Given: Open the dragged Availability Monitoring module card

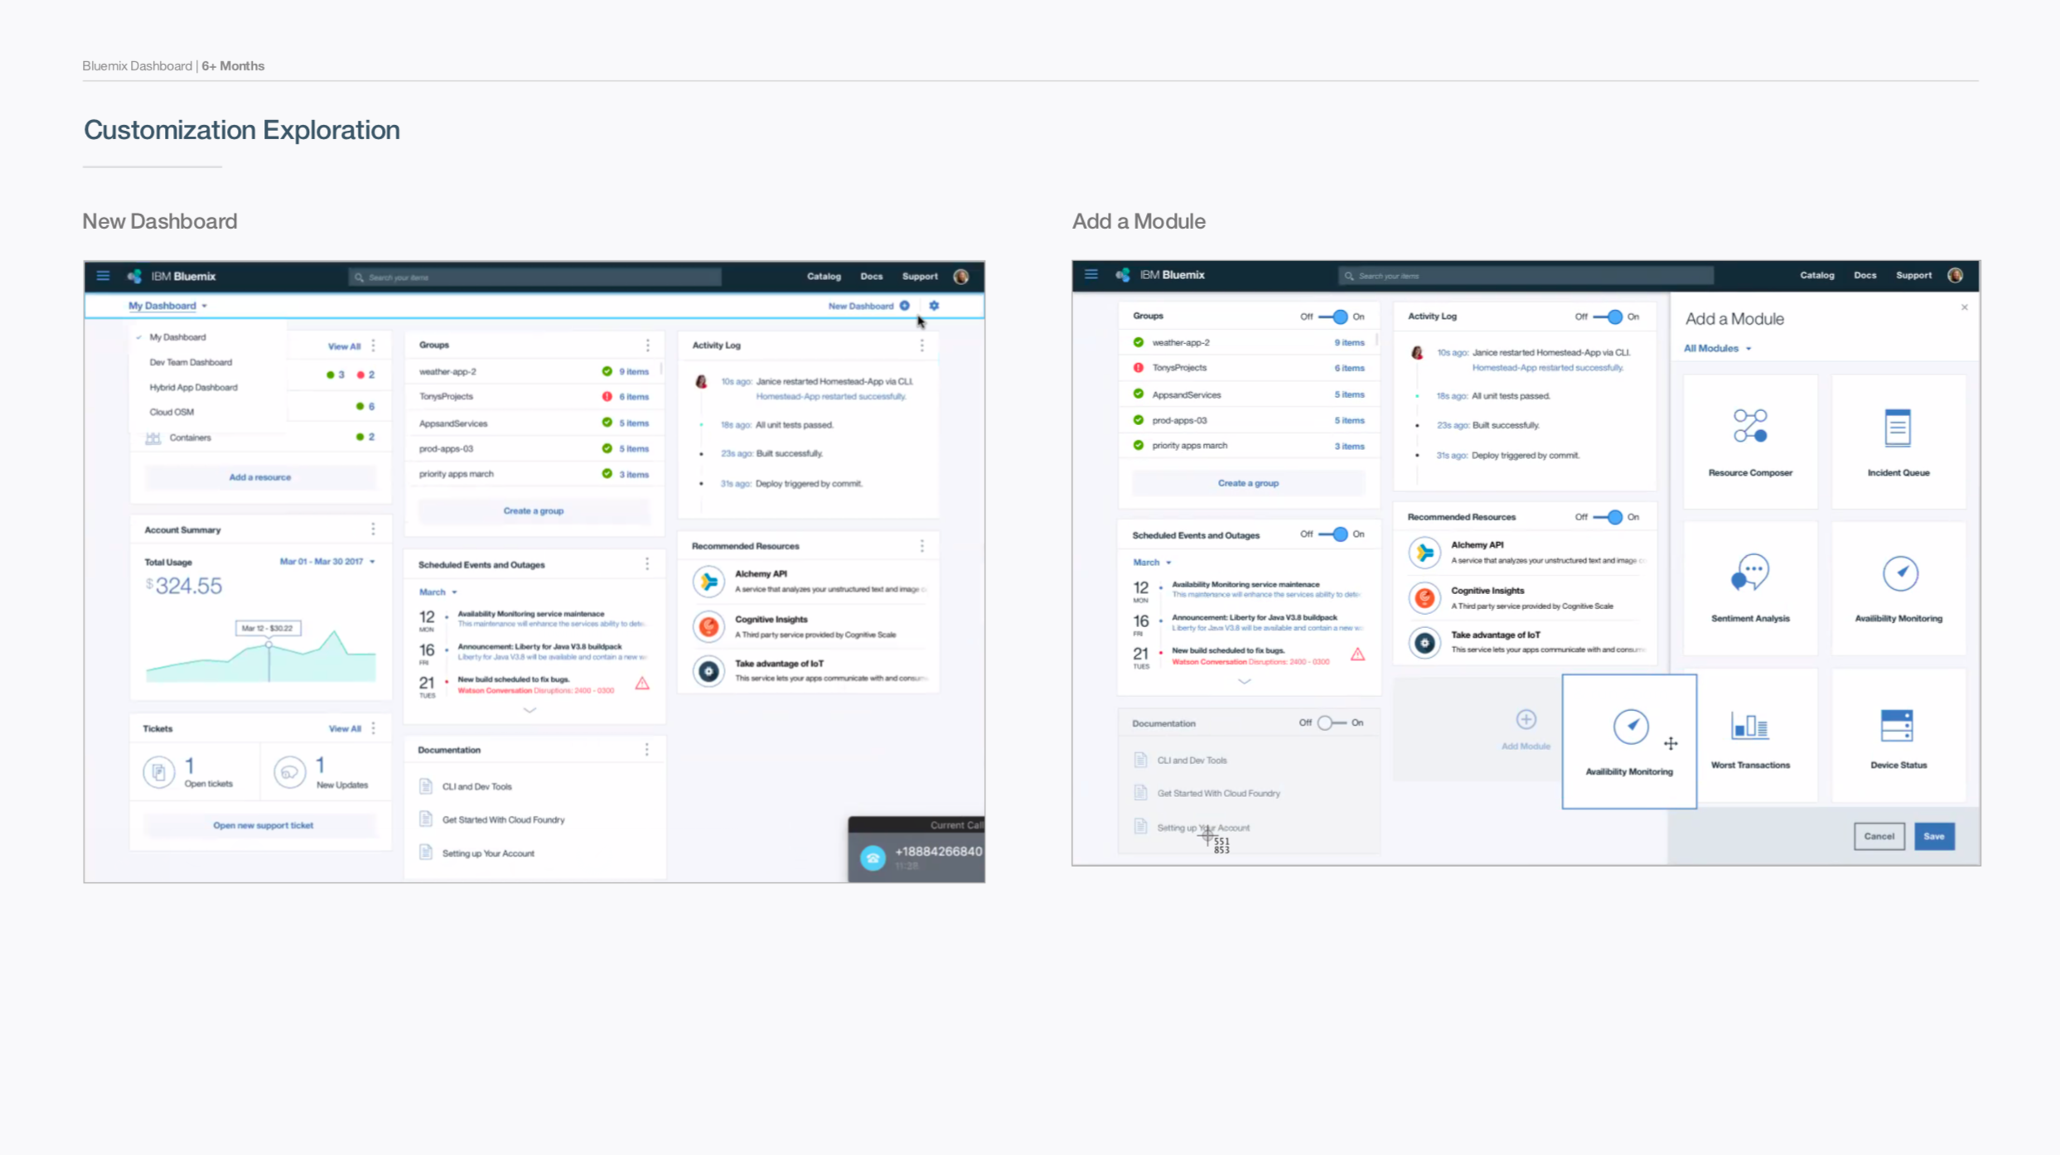Looking at the screenshot, I should tap(1629, 741).
